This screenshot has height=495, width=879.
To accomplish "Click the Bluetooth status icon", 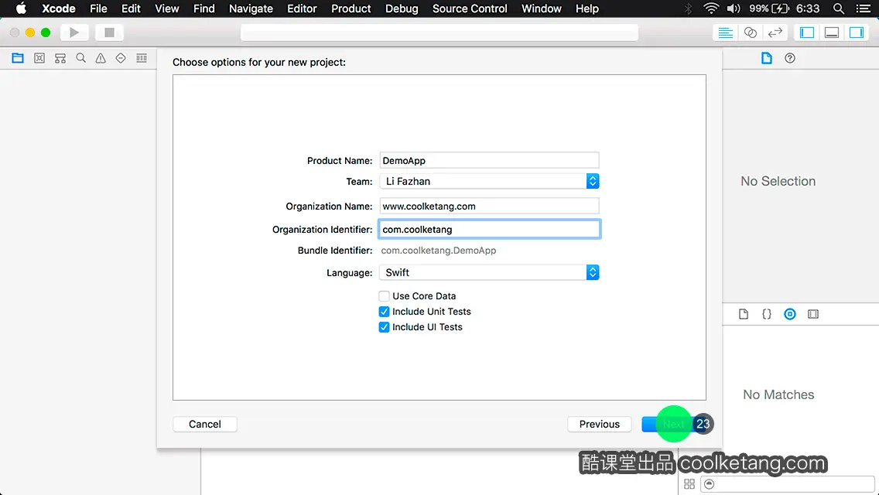I will (689, 9).
